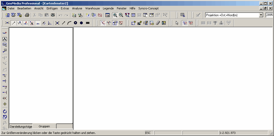This screenshot has height=136, width=274.
Task: Select the Zoom Out magnifier tool
Action: [121, 15]
